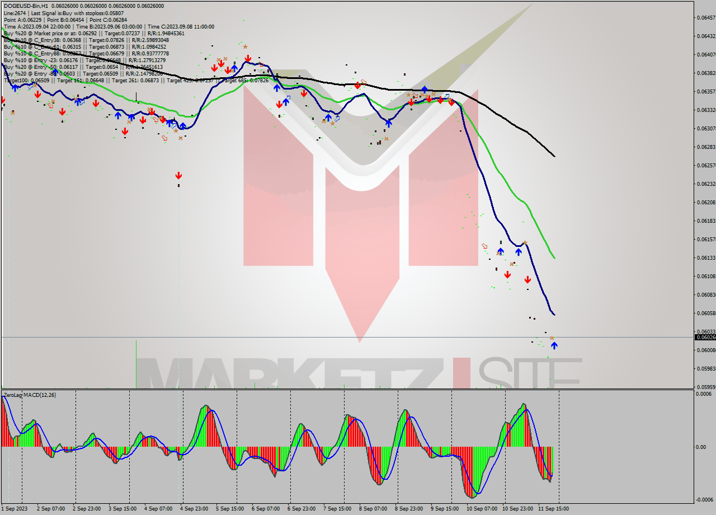
Task: Click the 0.00 MACD zero level label
Action: (701, 447)
